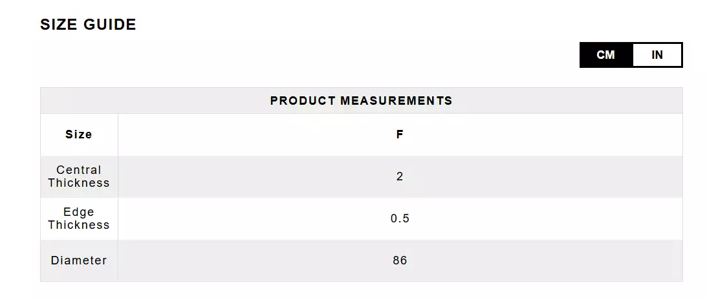Select the PRODUCT MEASUREMENTS table header

[x=361, y=101]
